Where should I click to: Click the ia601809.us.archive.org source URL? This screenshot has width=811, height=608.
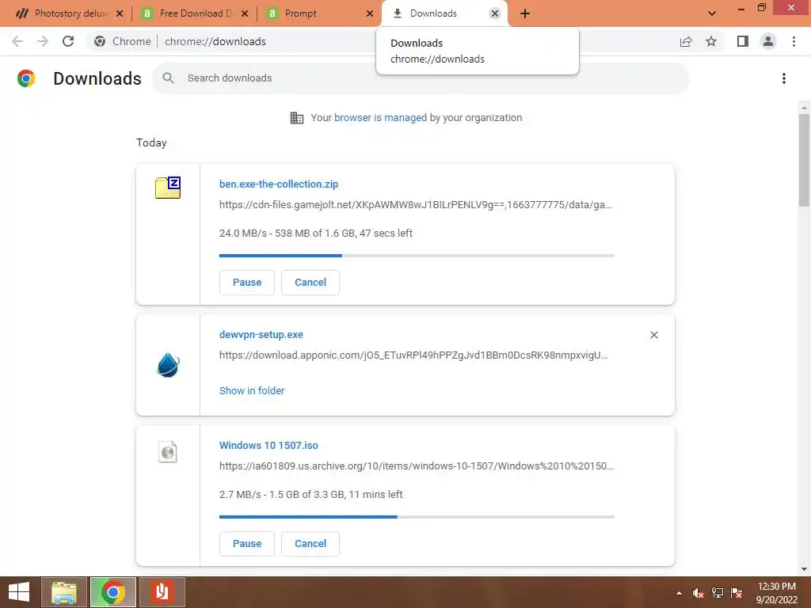coord(417,465)
